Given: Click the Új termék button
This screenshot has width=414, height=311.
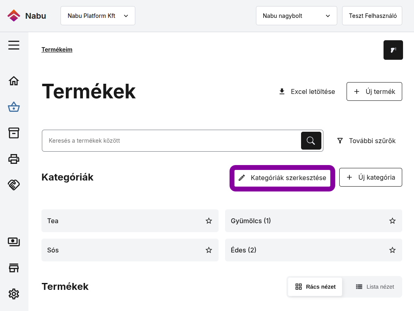Looking at the screenshot, I should tap(374, 91).
